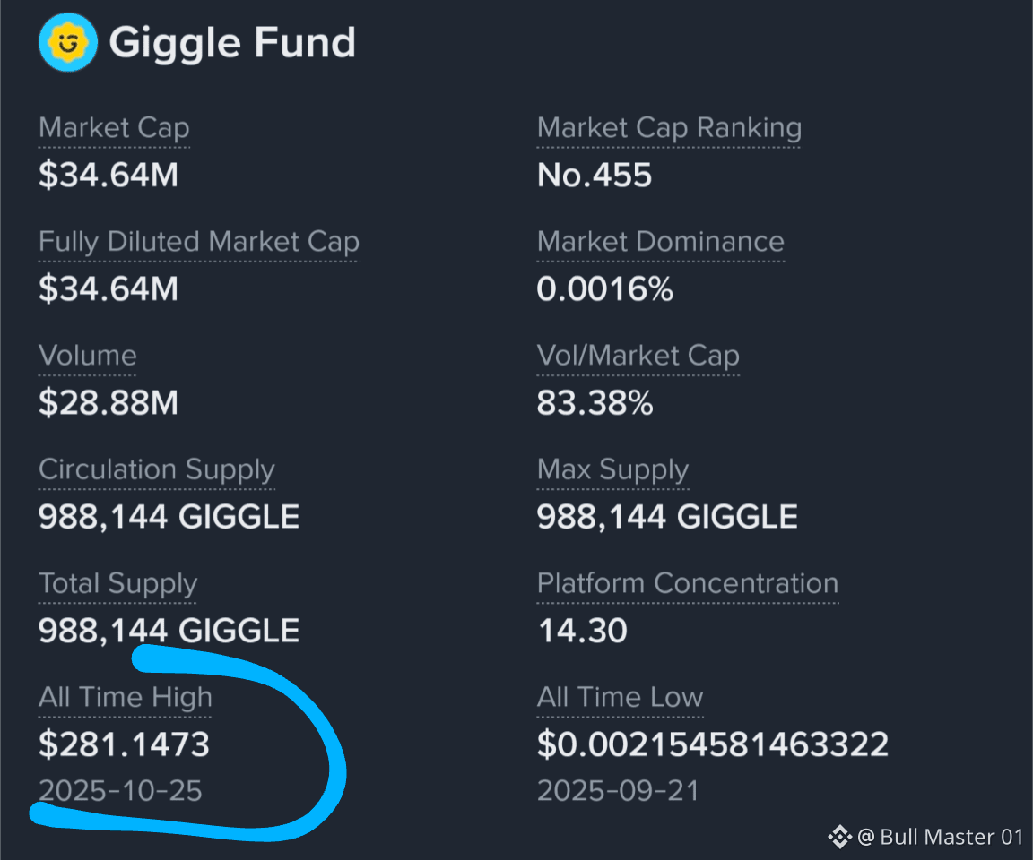1033x860 pixels.
Task: Tap the Circulation Supply label
Action: (x=157, y=469)
